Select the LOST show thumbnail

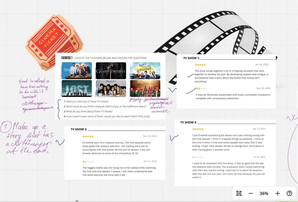[x=77, y=88]
